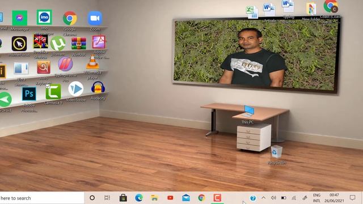Open the volume control in the tray
Screen dimensions: 363x204
click(x=273, y=198)
